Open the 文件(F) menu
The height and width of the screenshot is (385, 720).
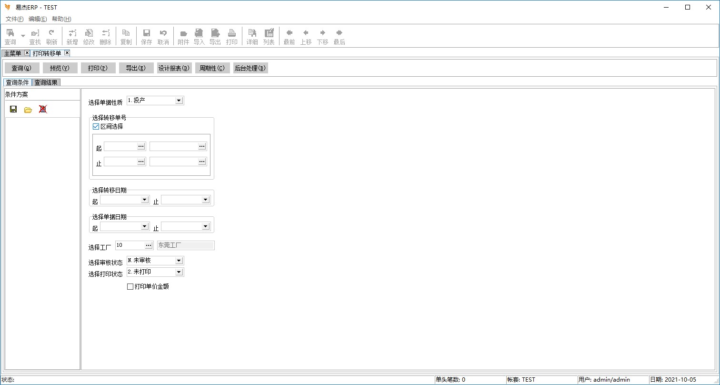pyautogui.click(x=14, y=19)
